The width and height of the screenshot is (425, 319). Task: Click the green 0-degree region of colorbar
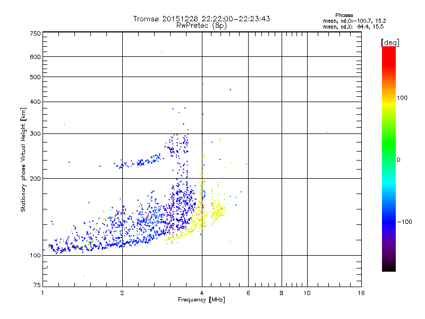pyautogui.click(x=389, y=159)
